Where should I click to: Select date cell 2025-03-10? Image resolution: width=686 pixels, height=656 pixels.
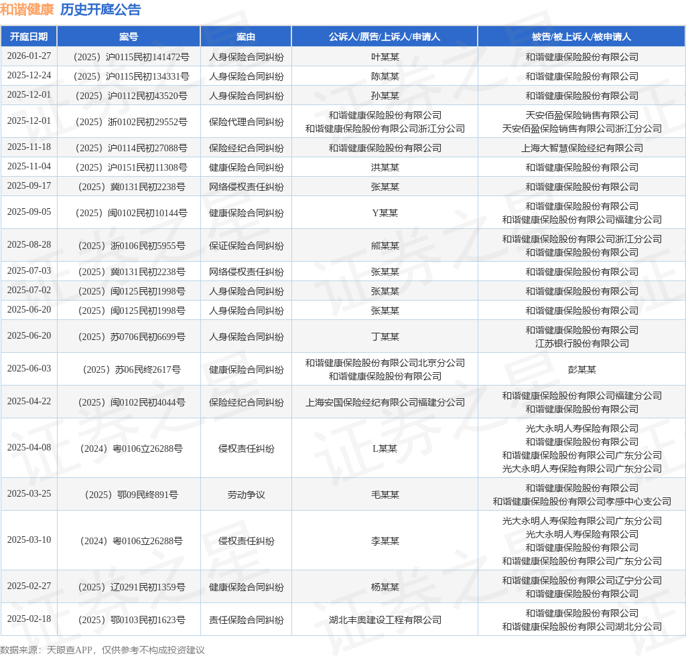coord(29,540)
